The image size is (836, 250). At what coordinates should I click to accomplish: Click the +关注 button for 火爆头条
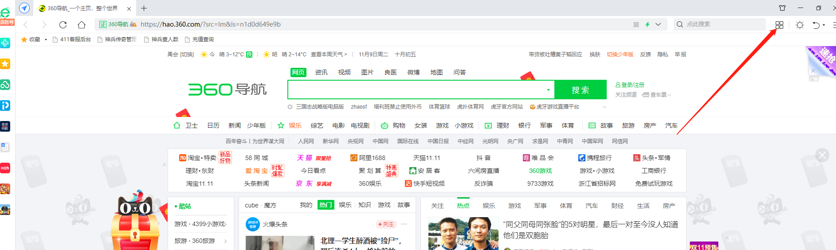[x=386, y=224]
